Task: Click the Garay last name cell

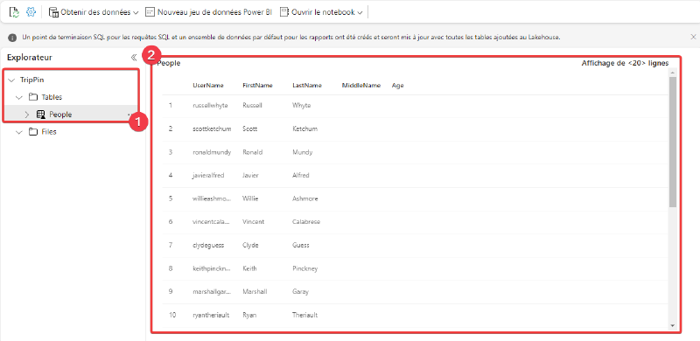Action: [300, 292]
